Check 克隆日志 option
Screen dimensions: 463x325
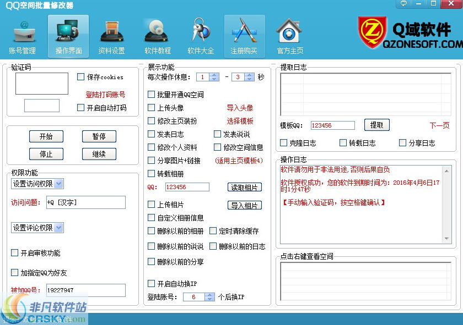[x=283, y=143]
